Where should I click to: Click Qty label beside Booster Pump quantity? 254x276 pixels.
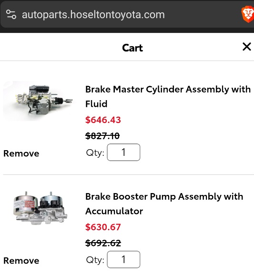click(x=95, y=260)
